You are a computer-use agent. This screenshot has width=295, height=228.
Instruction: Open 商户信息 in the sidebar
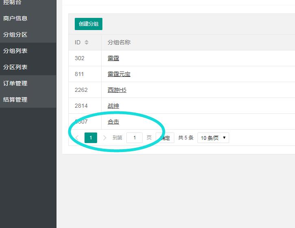coord(15,18)
